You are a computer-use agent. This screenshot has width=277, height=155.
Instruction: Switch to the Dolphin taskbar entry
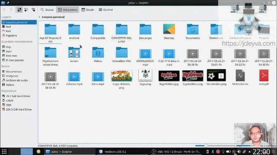(x=70, y=152)
